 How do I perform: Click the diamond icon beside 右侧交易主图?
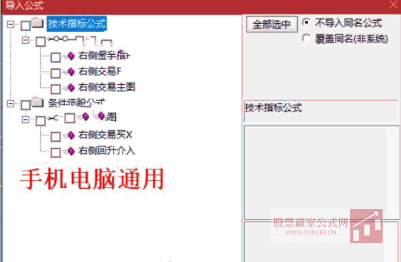click(71, 88)
